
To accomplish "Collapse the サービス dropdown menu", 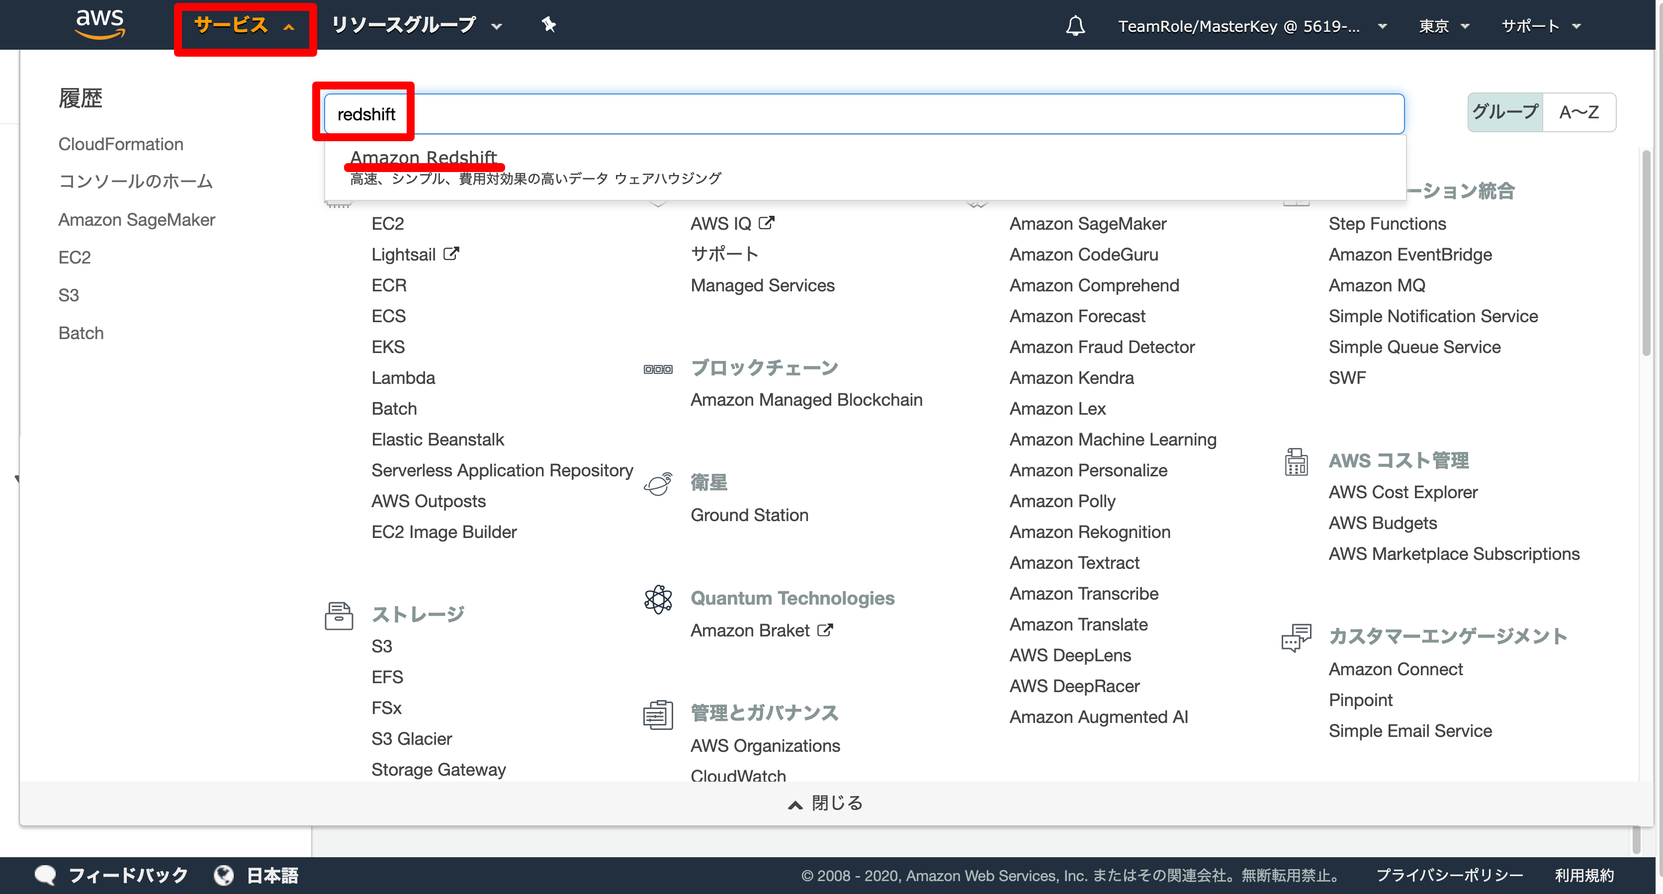I will point(245,25).
